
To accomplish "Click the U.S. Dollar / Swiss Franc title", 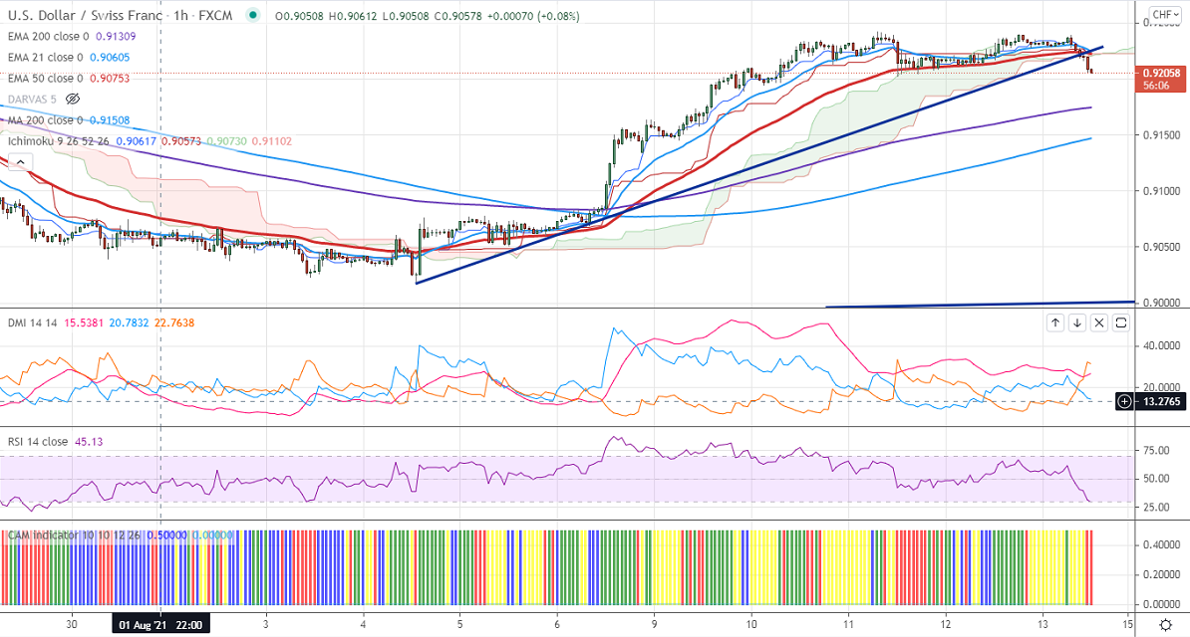I will click(x=85, y=15).
